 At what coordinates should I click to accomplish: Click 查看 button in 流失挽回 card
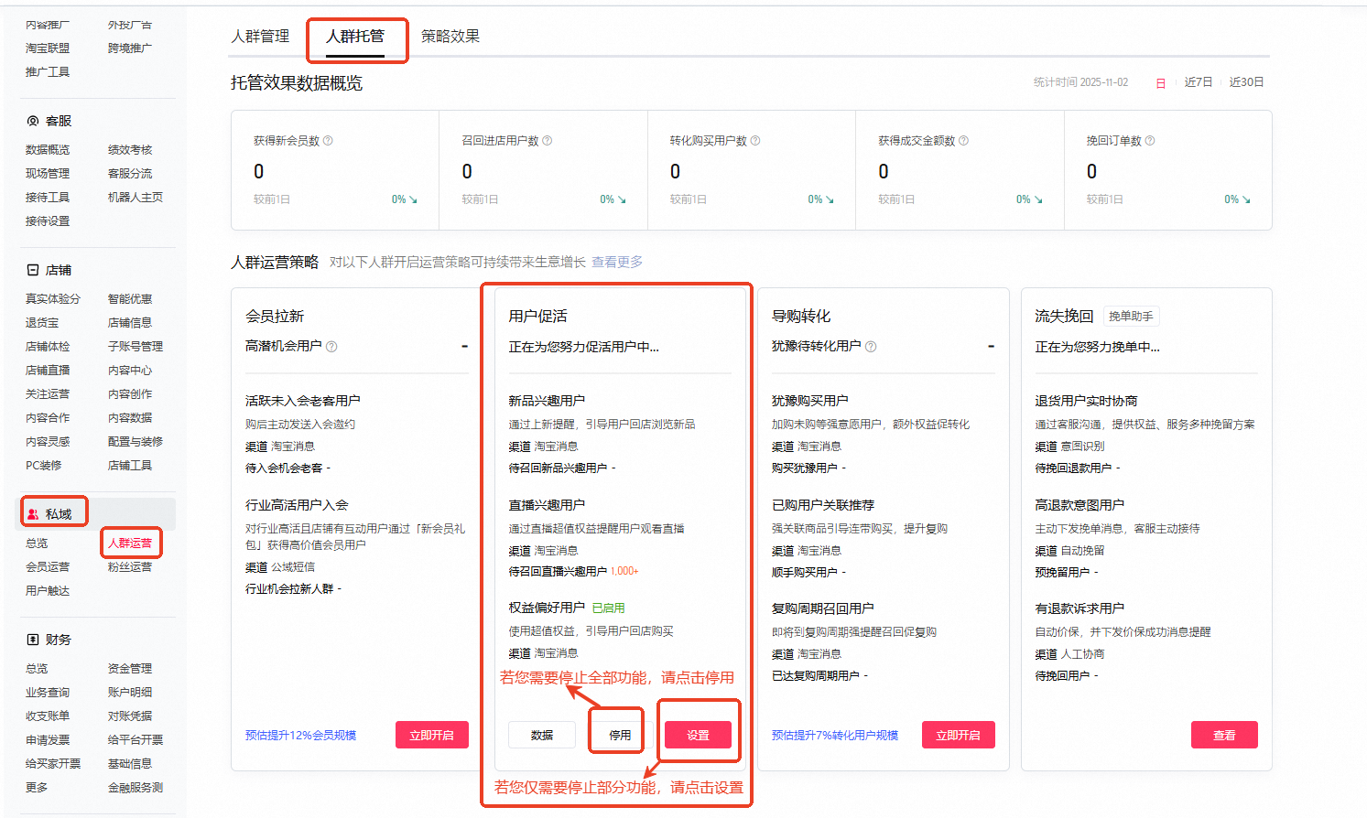point(1224,735)
